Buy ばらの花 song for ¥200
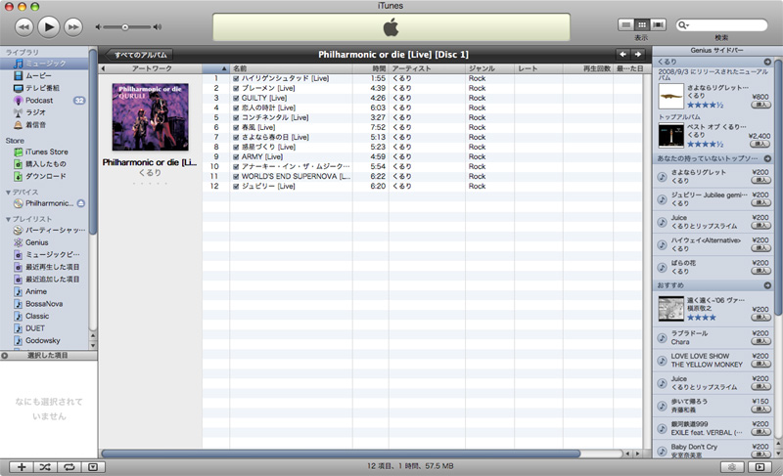Screen dimensions: 783x476 click(760, 271)
